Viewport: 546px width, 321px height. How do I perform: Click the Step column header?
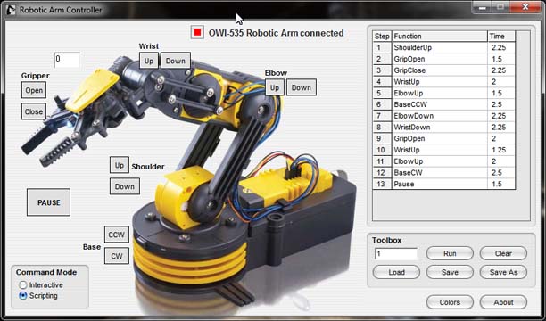382,37
